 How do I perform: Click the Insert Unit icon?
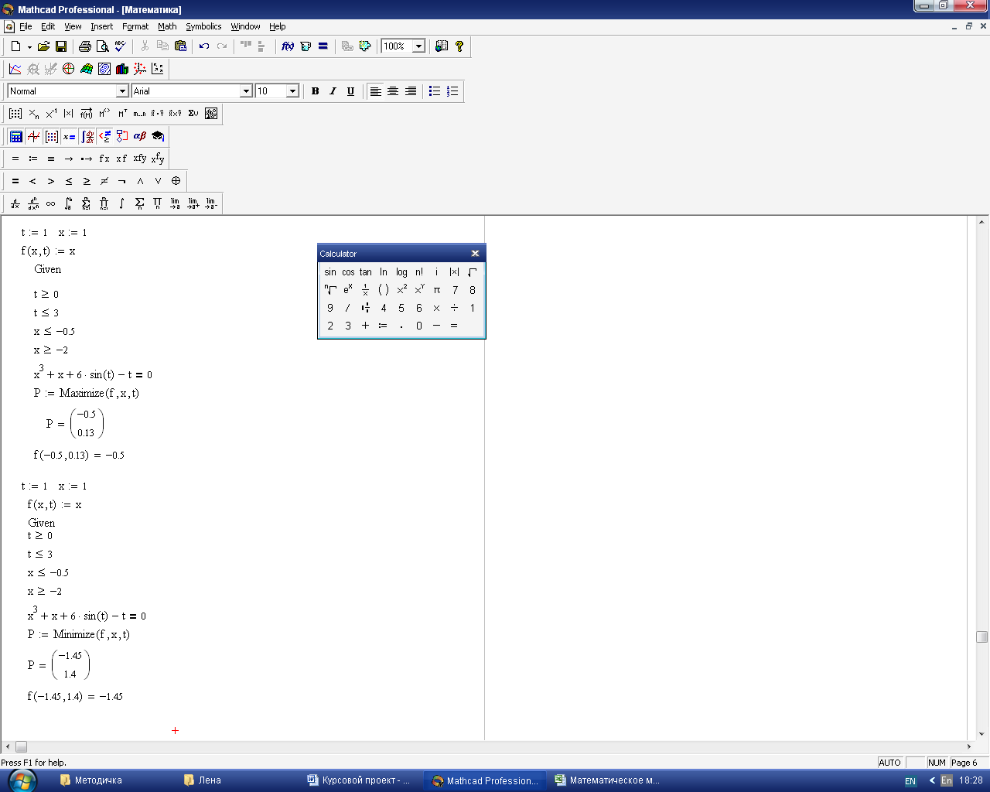coord(306,46)
